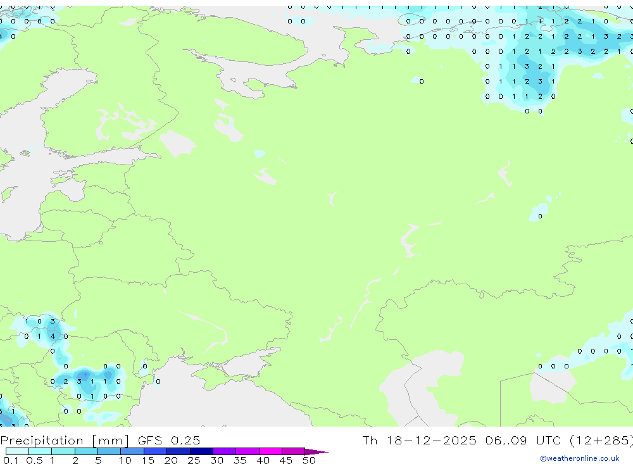Click the '0.1' legend scale label

[x=11, y=460]
